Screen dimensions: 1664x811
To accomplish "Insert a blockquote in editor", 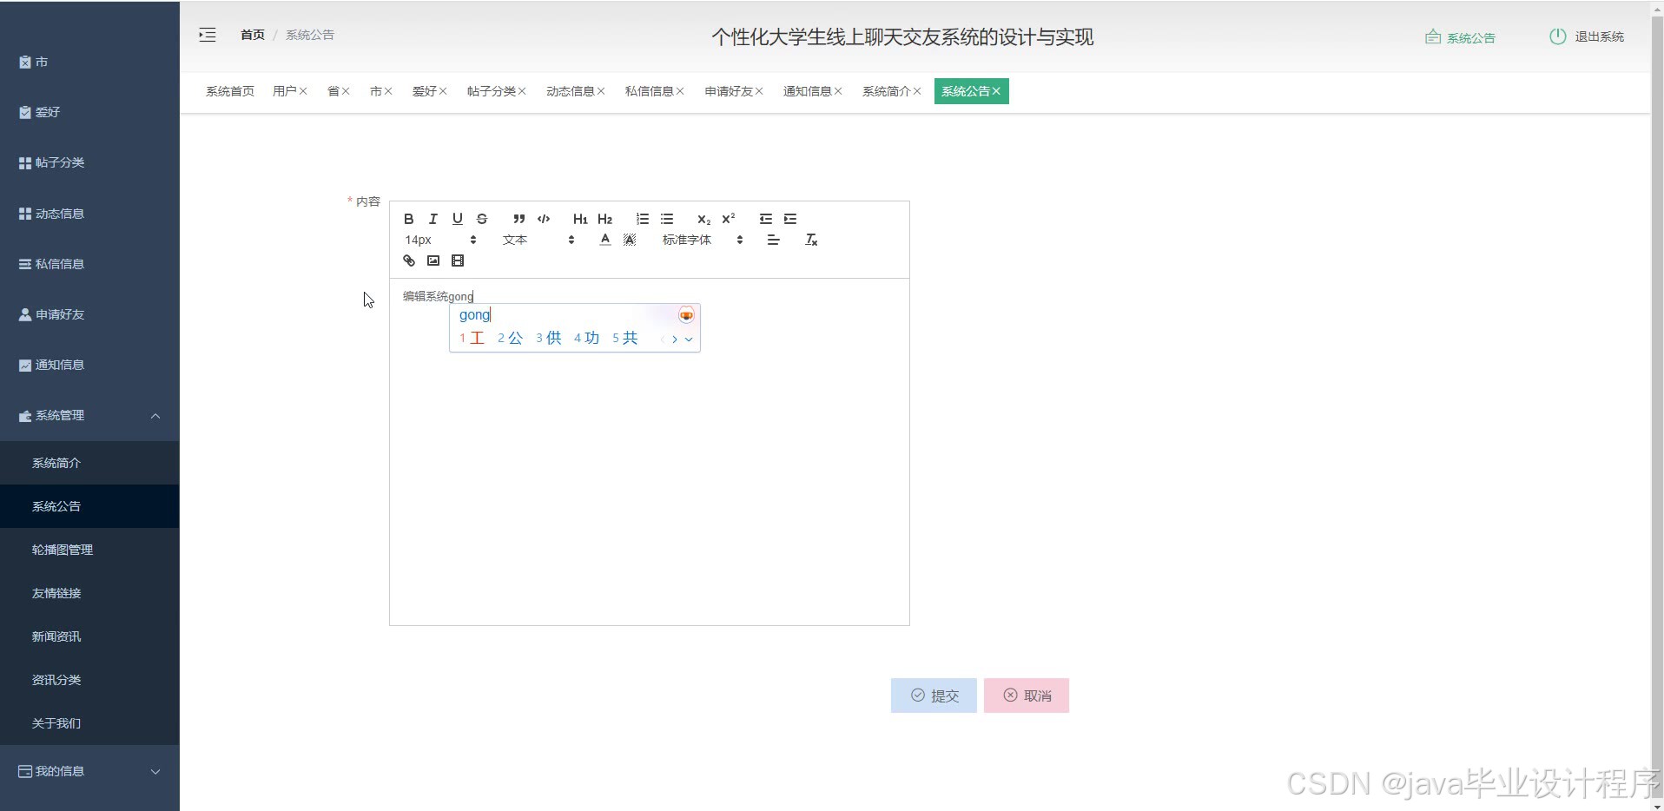I will 518,219.
